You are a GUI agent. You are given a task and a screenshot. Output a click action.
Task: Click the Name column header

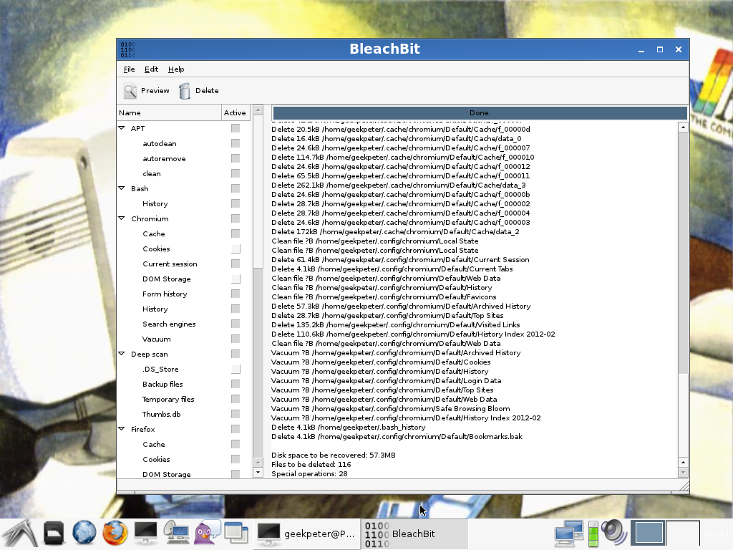(169, 112)
